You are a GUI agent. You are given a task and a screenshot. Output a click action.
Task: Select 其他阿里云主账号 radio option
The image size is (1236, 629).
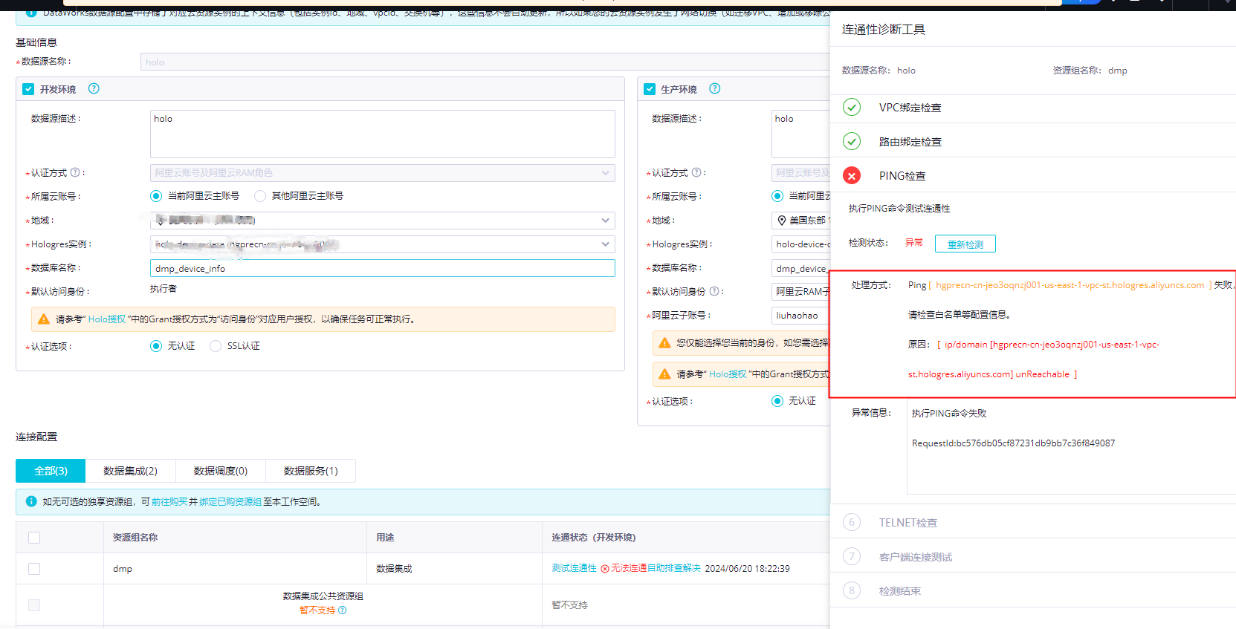point(260,196)
